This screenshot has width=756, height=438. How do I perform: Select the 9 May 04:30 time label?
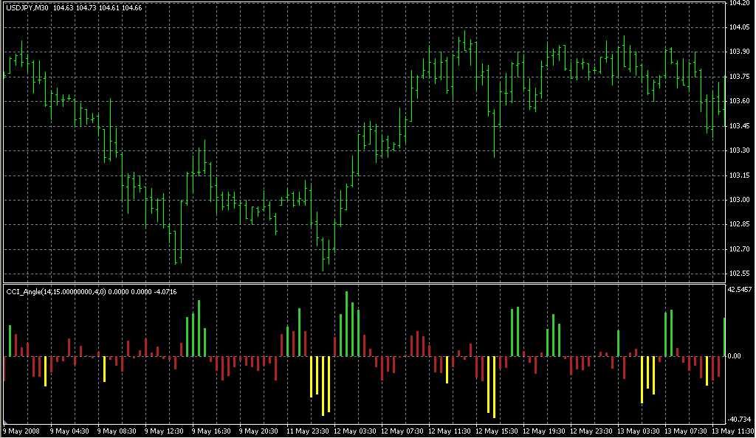pyautogui.click(x=69, y=431)
